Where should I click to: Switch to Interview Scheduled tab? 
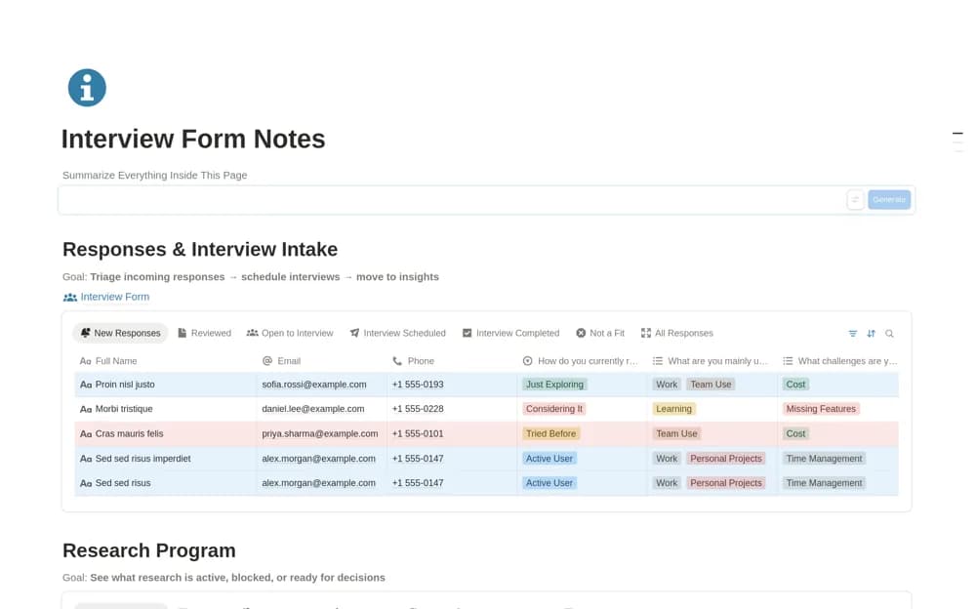pos(398,333)
